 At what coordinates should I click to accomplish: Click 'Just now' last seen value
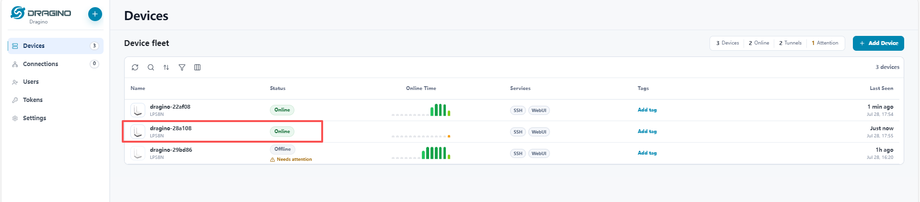882,128
